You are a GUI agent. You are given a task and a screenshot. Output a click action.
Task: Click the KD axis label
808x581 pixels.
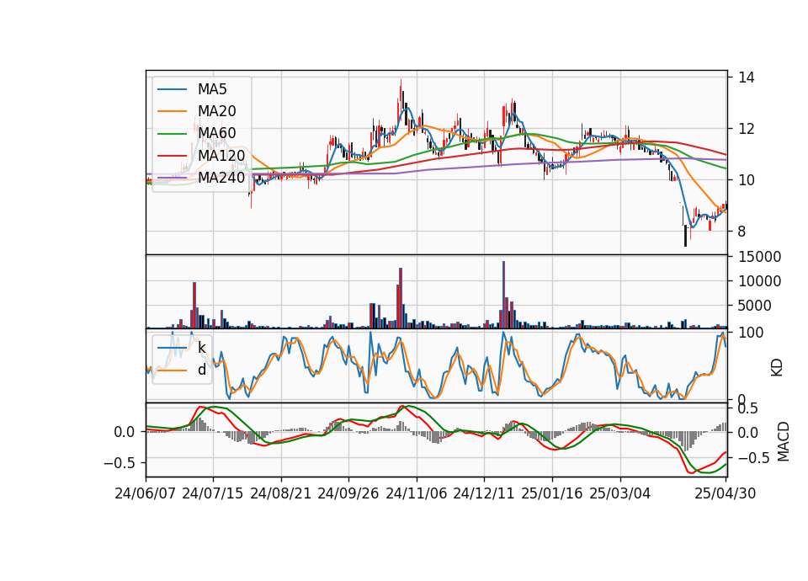(777, 368)
